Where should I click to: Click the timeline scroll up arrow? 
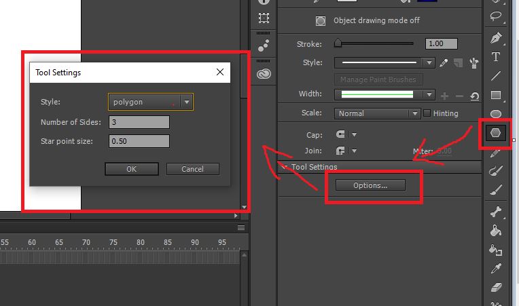[x=244, y=255]
